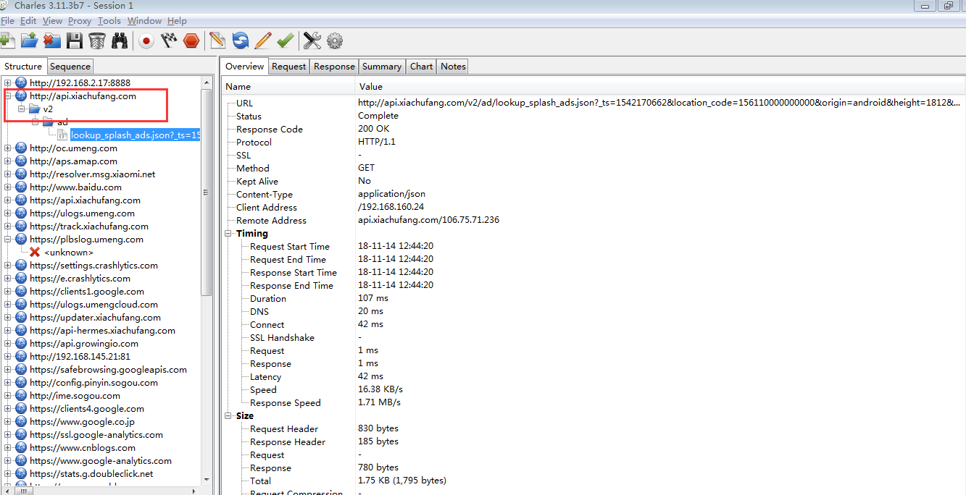Expand the http://aps.amap.com host node

click(8, 161)
